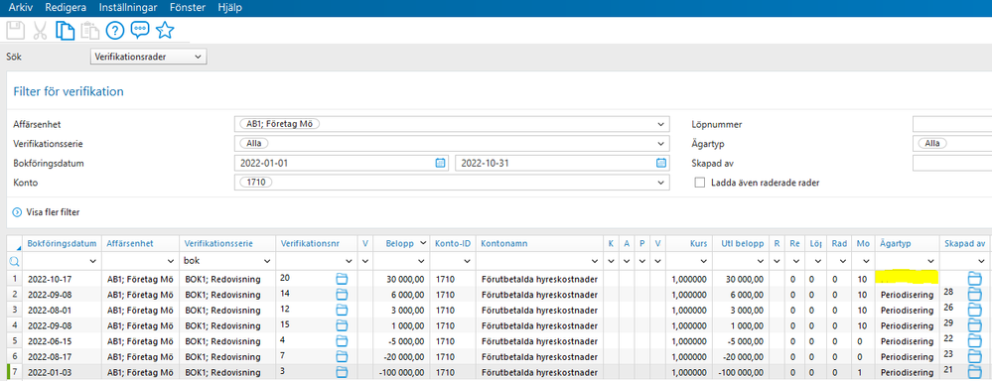Screen dimensions: 992x381
Task: Open Skapad av folder icon beside 23
Action: coord(974,357)
